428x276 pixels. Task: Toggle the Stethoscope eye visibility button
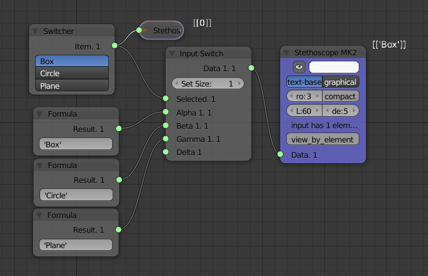point(299,67)
